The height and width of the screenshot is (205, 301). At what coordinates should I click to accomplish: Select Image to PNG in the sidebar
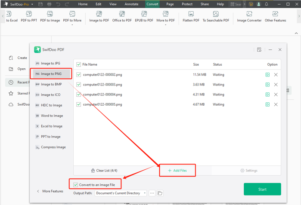pyautogui.click(x=51, y=74)
